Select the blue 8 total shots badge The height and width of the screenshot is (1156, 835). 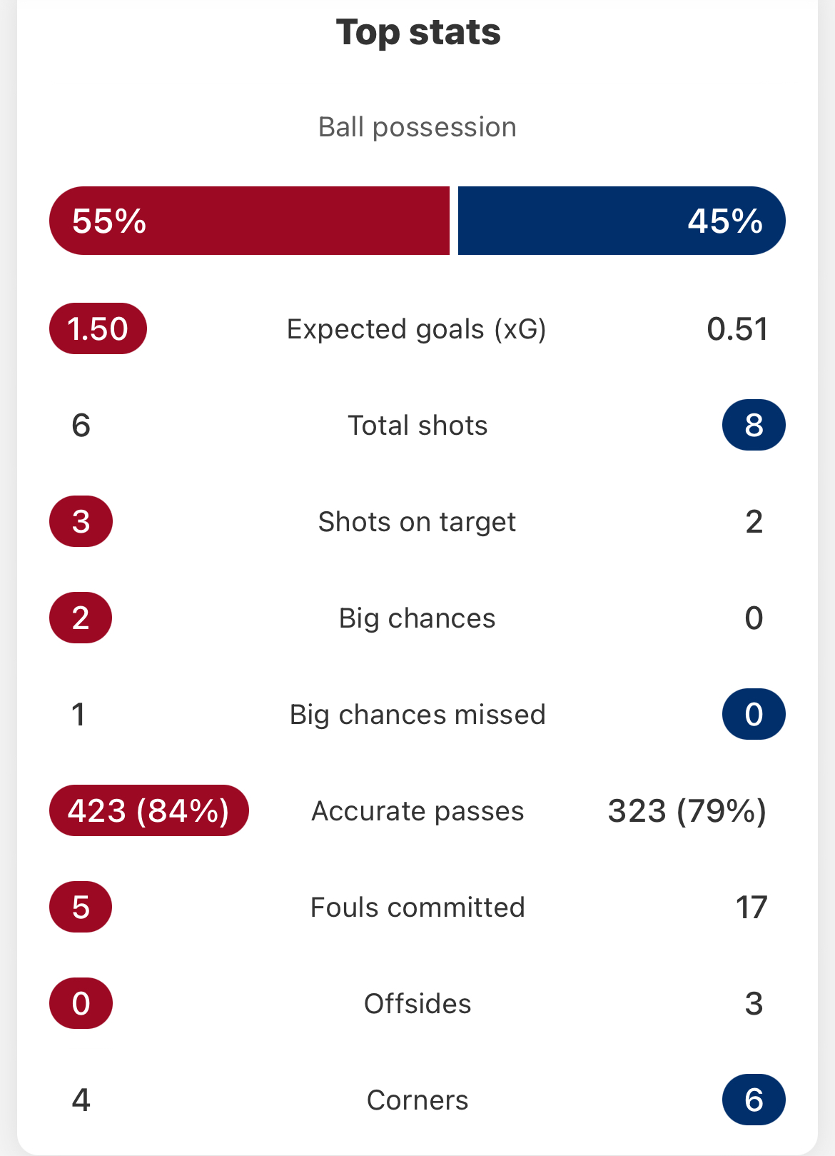point(754,425)
